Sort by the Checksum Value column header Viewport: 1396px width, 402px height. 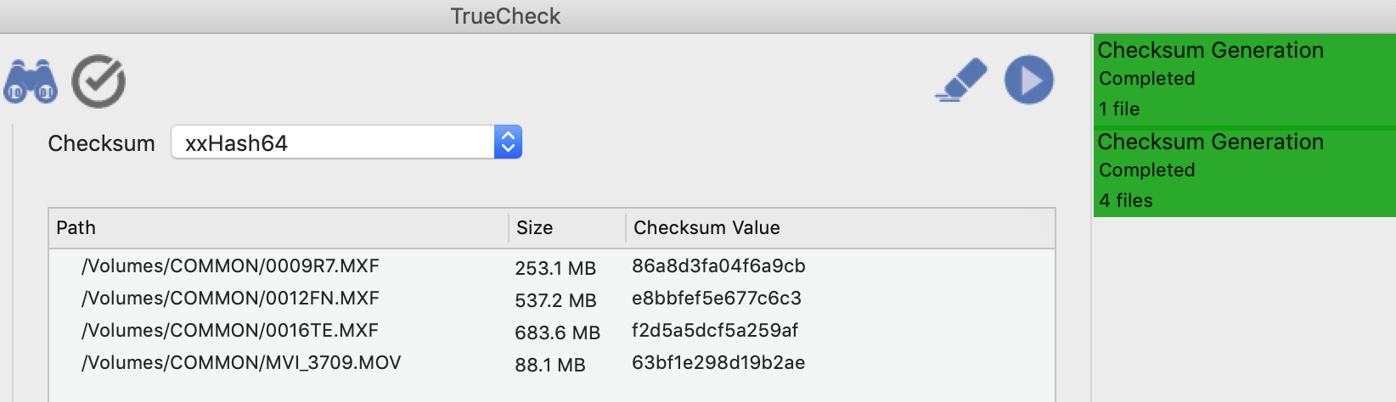(x=841, y=228)
